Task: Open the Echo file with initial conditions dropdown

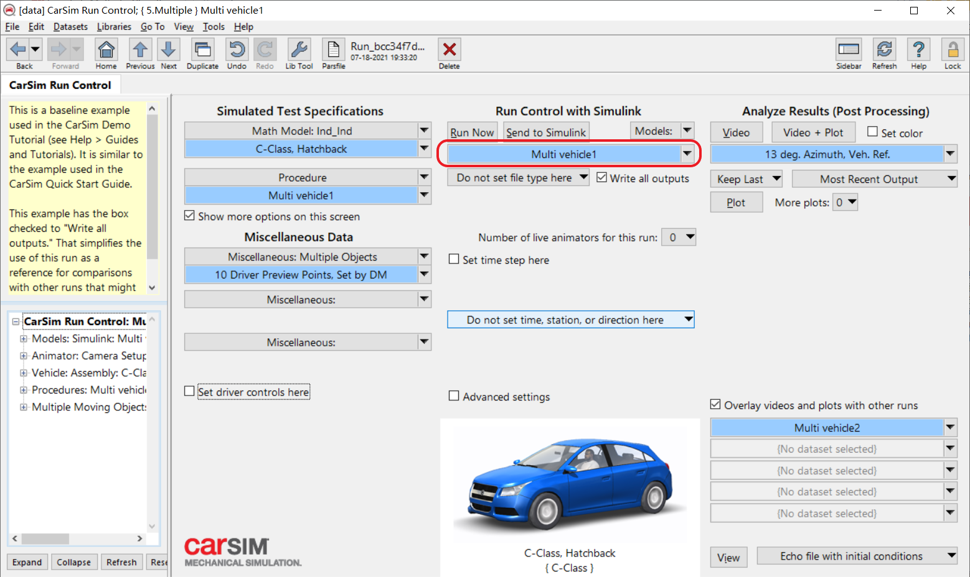Action: (857, 556)
